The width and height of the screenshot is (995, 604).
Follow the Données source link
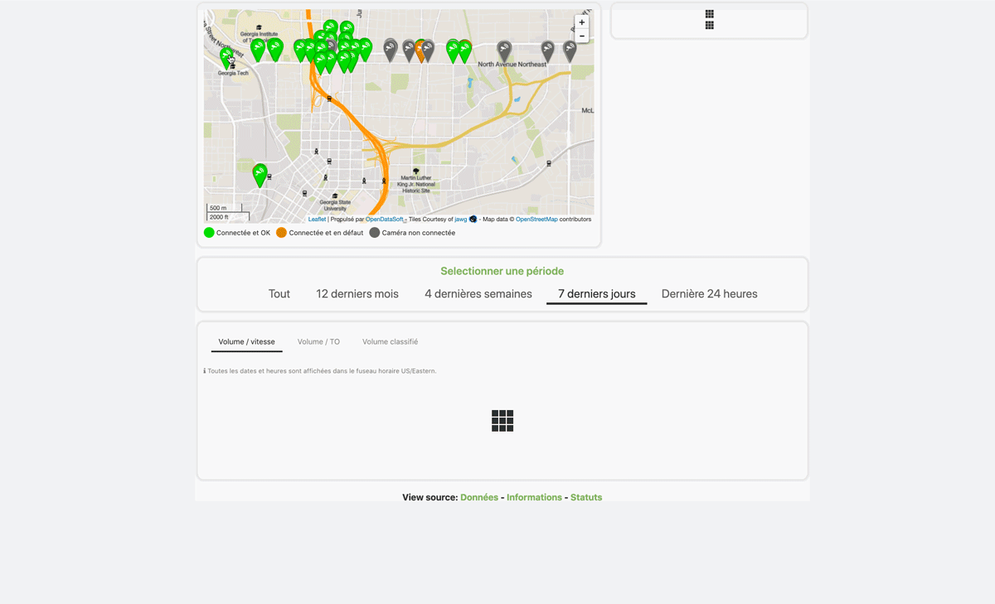click(478, 497)
